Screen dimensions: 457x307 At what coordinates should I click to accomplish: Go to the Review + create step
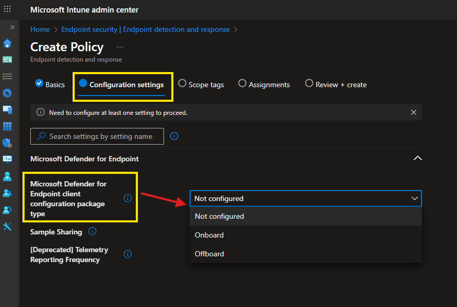tap(336, 85)
